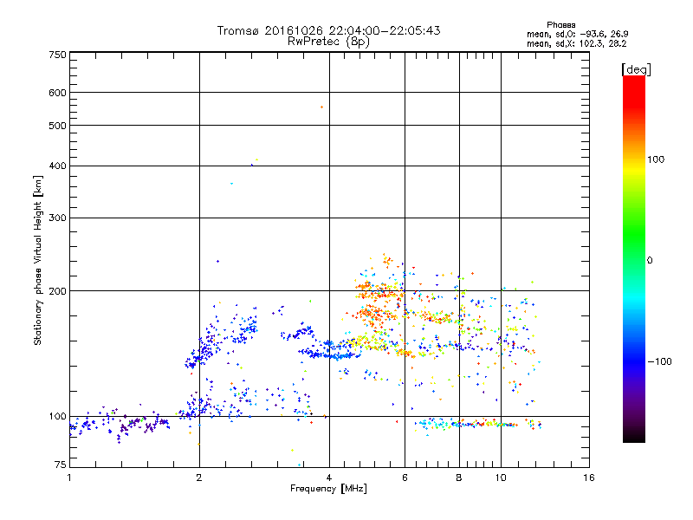Click the 'Stationary phase Virtual Height [km]' axis label

click(x=38, y=260)
